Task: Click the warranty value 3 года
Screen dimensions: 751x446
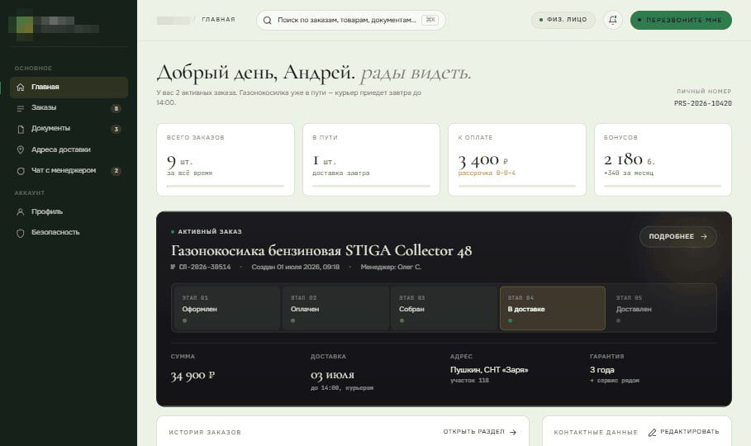Action: pyautogui.click(x=602, y=370)
